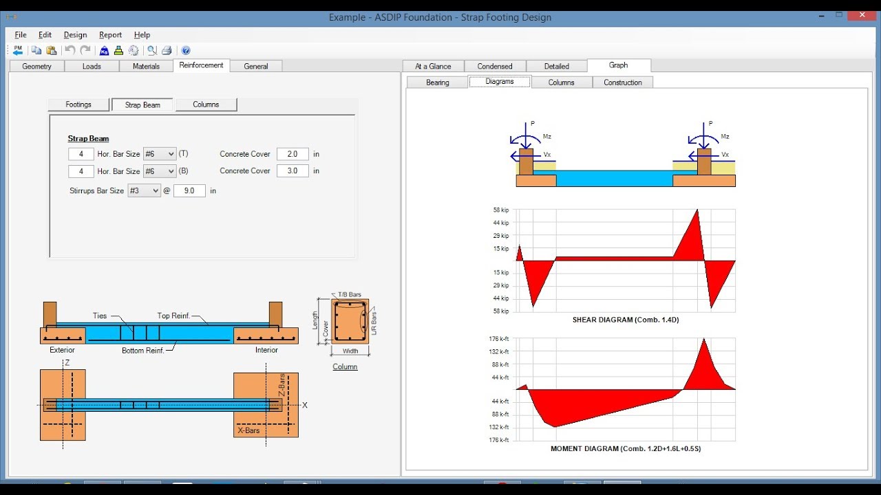Click the Exterior footing label

click(62, 350)
